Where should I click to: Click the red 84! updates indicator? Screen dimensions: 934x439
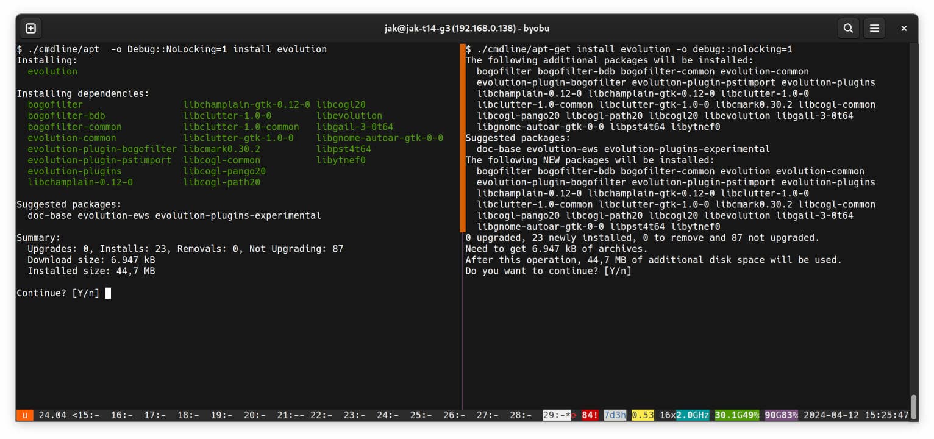(x=590, y=415)
